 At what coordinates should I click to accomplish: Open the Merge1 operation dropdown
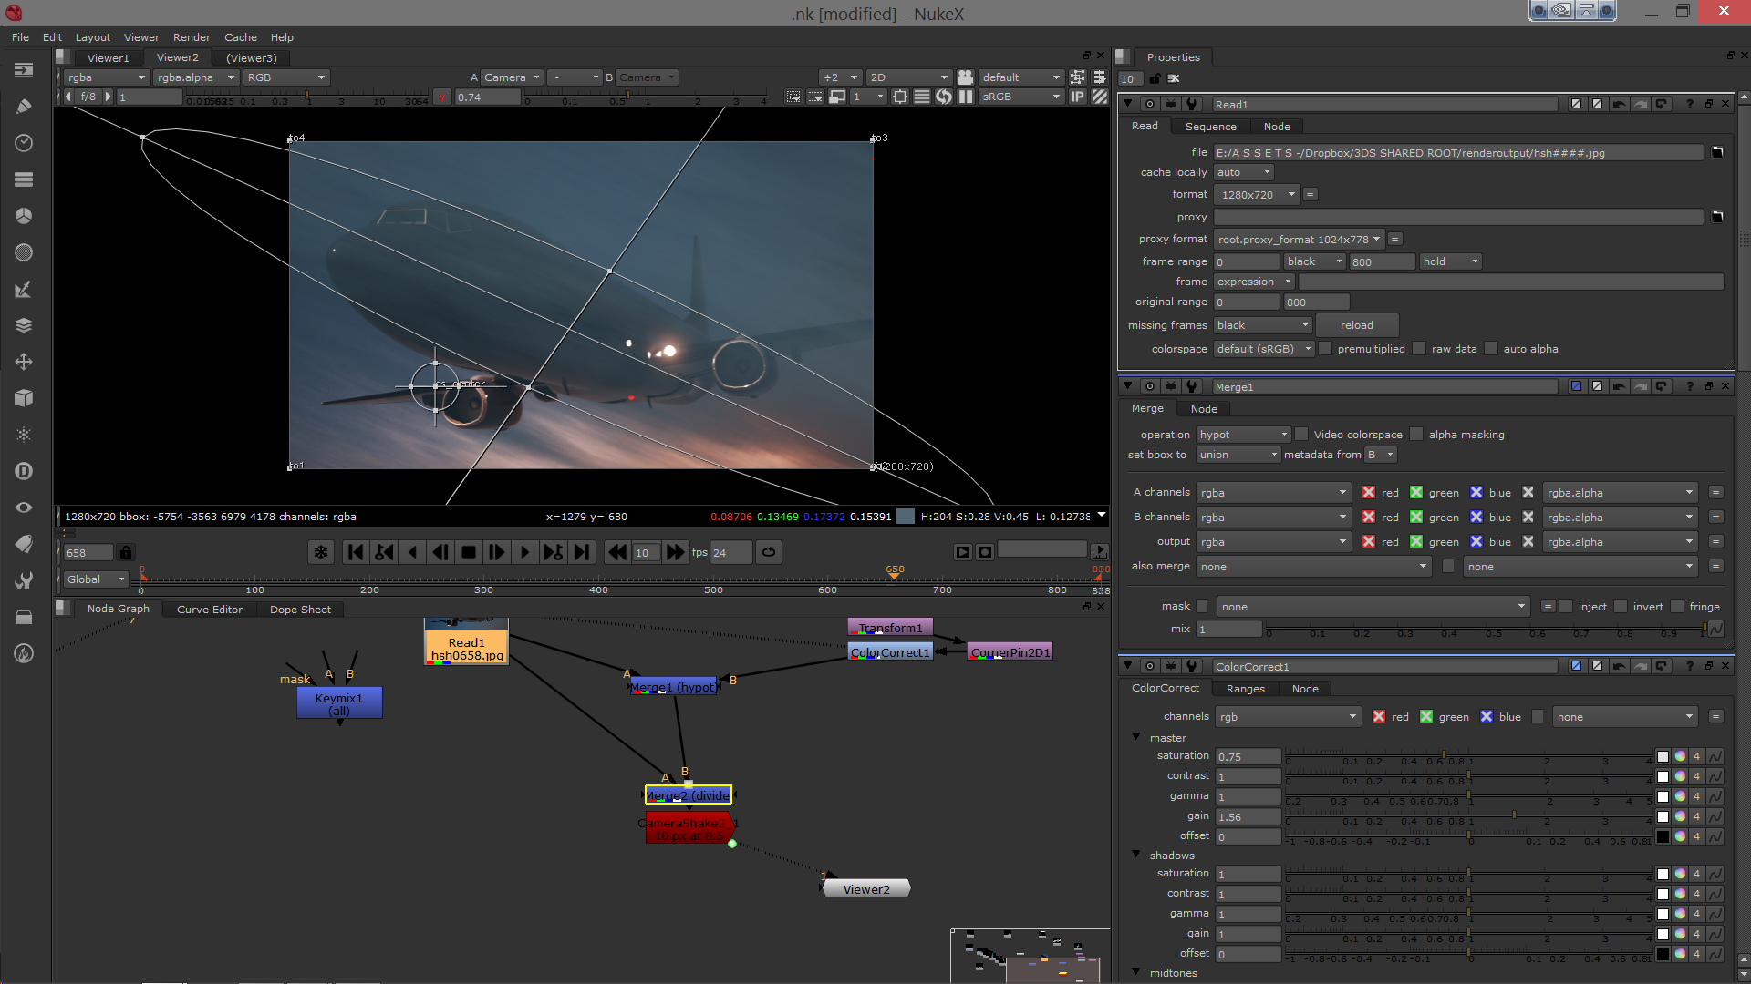[1242, 435]
